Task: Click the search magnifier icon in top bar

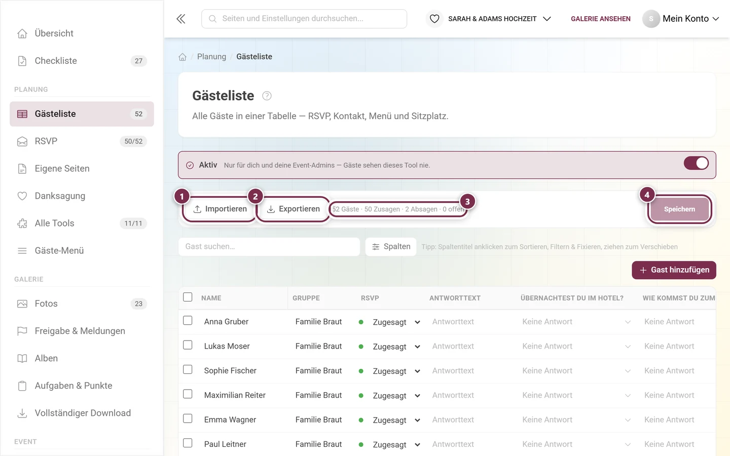Action: 213,19
